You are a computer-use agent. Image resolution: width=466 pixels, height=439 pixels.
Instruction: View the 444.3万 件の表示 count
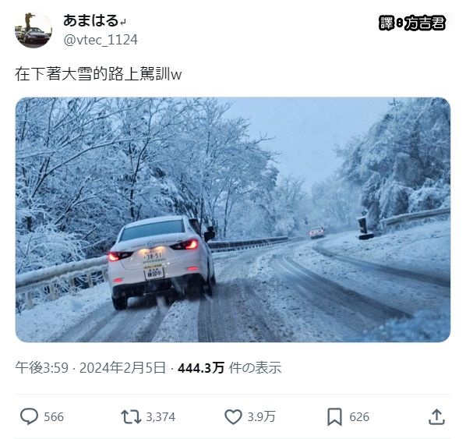229,367
